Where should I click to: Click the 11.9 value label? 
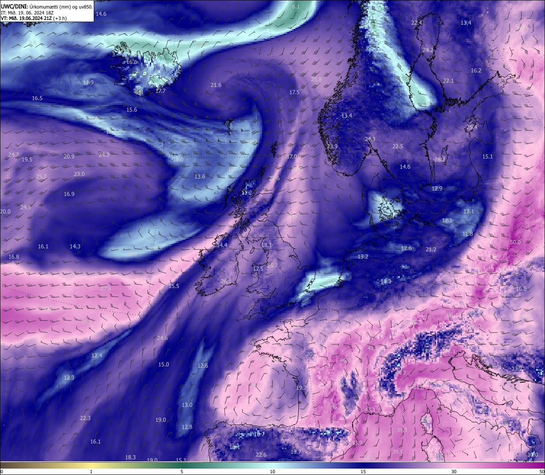pyautogui.click(x=89, y=83)
